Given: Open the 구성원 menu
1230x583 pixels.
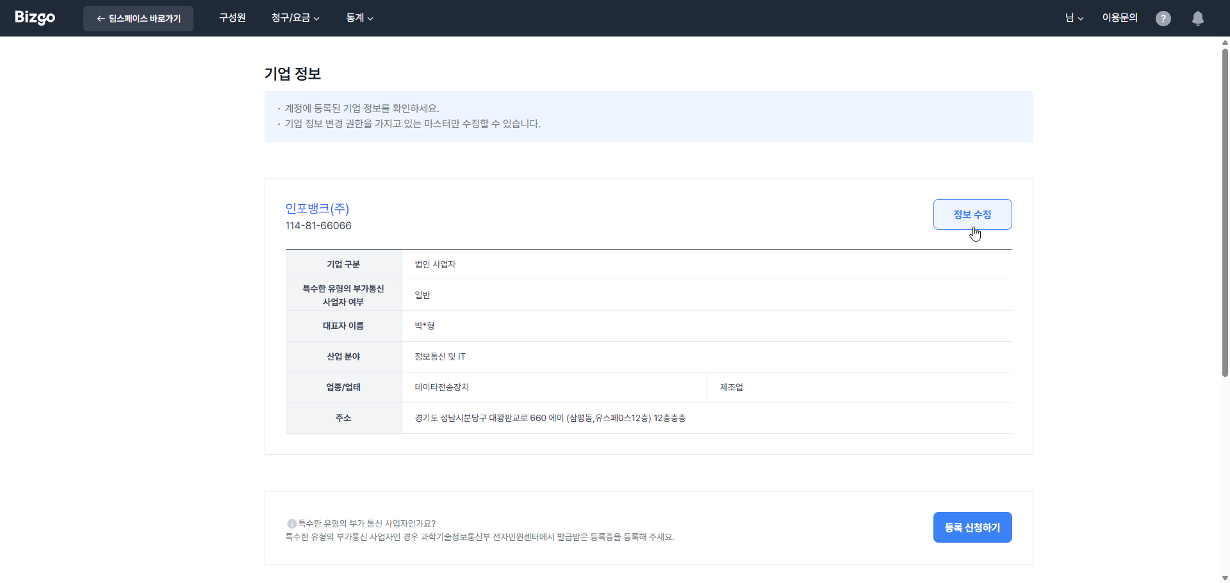Looking at the screenshot, I should pyautogui.click(x=232, y=18).
